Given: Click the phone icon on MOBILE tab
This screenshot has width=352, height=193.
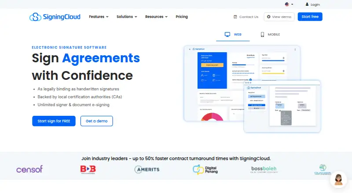Looking at the screenshot, I should tap(262, 35).
